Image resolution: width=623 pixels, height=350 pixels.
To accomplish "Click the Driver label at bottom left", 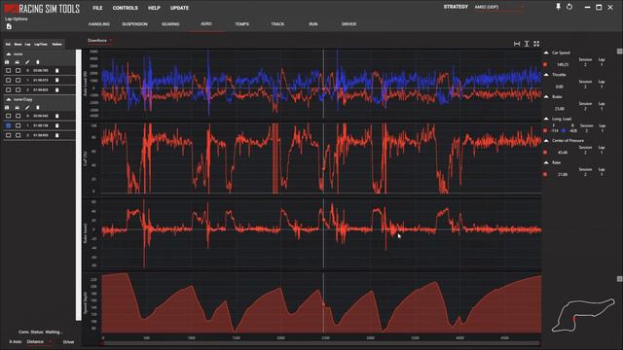I will pos(68,341).
